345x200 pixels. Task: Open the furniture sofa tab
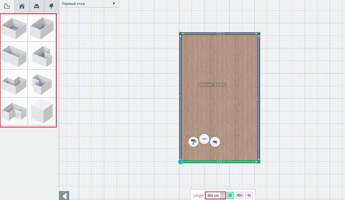[37, 6]
